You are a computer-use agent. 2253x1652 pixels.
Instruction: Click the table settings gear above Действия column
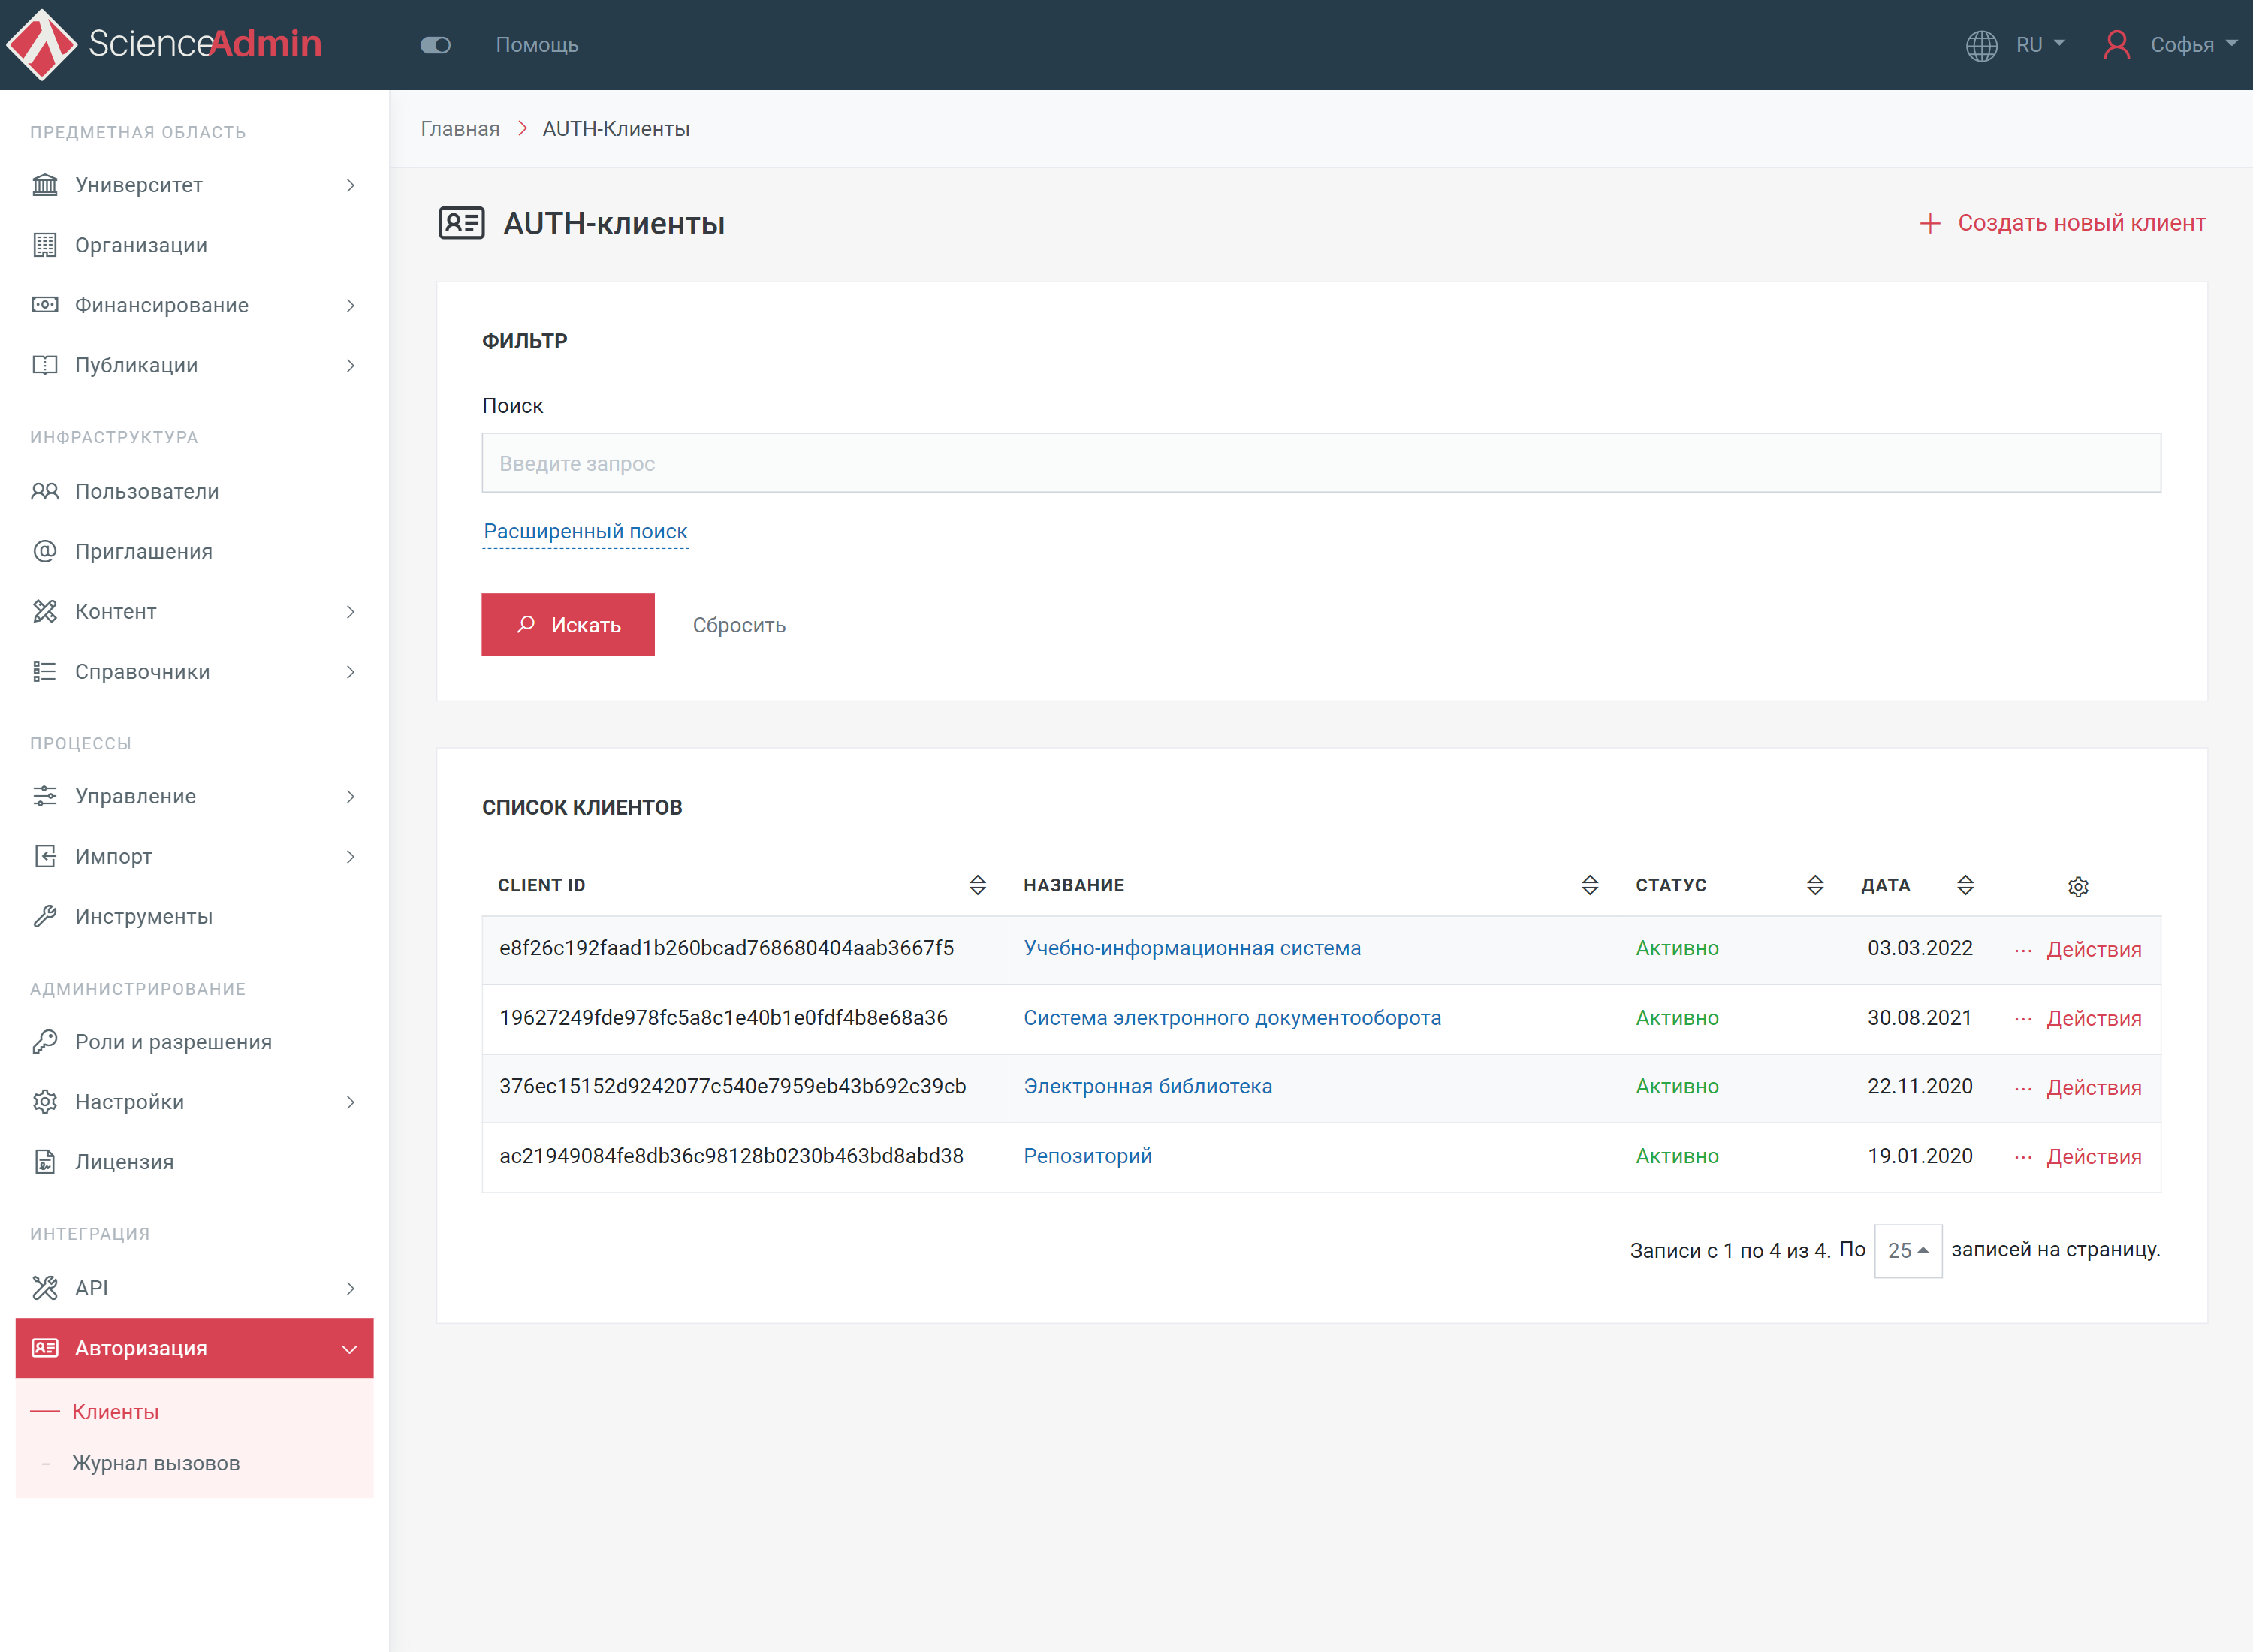click(x=2079, y=886)
